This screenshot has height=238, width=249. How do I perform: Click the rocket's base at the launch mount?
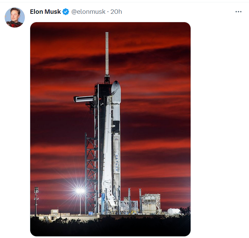pyautogui.click(x=111, y=203)
